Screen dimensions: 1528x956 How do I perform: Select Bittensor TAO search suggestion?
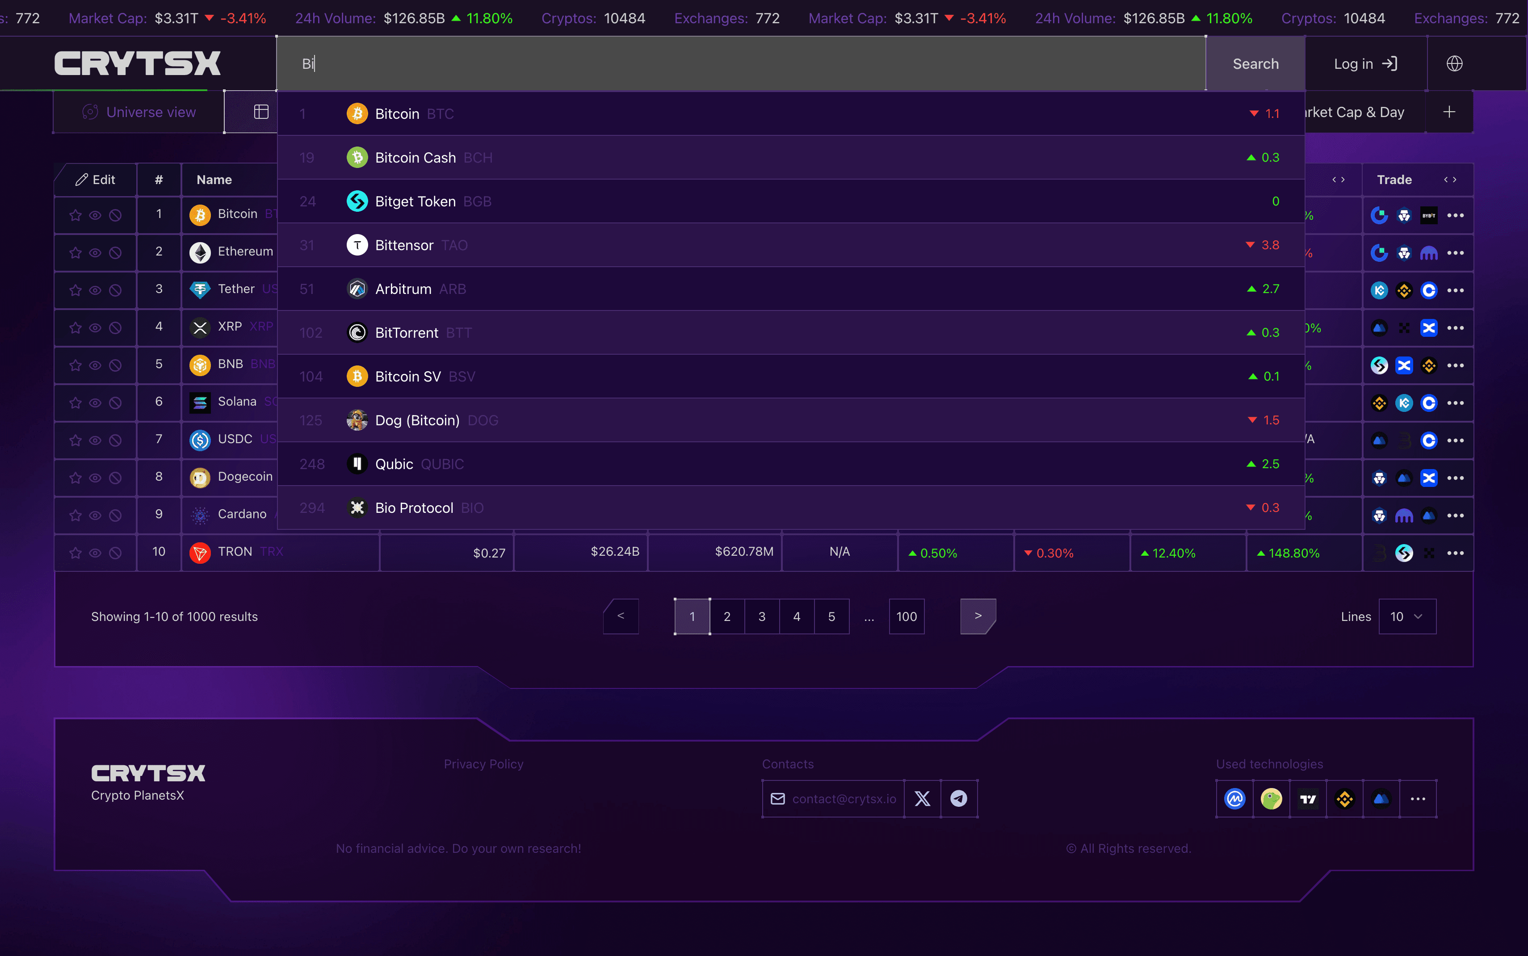click(x=791, y=245)
